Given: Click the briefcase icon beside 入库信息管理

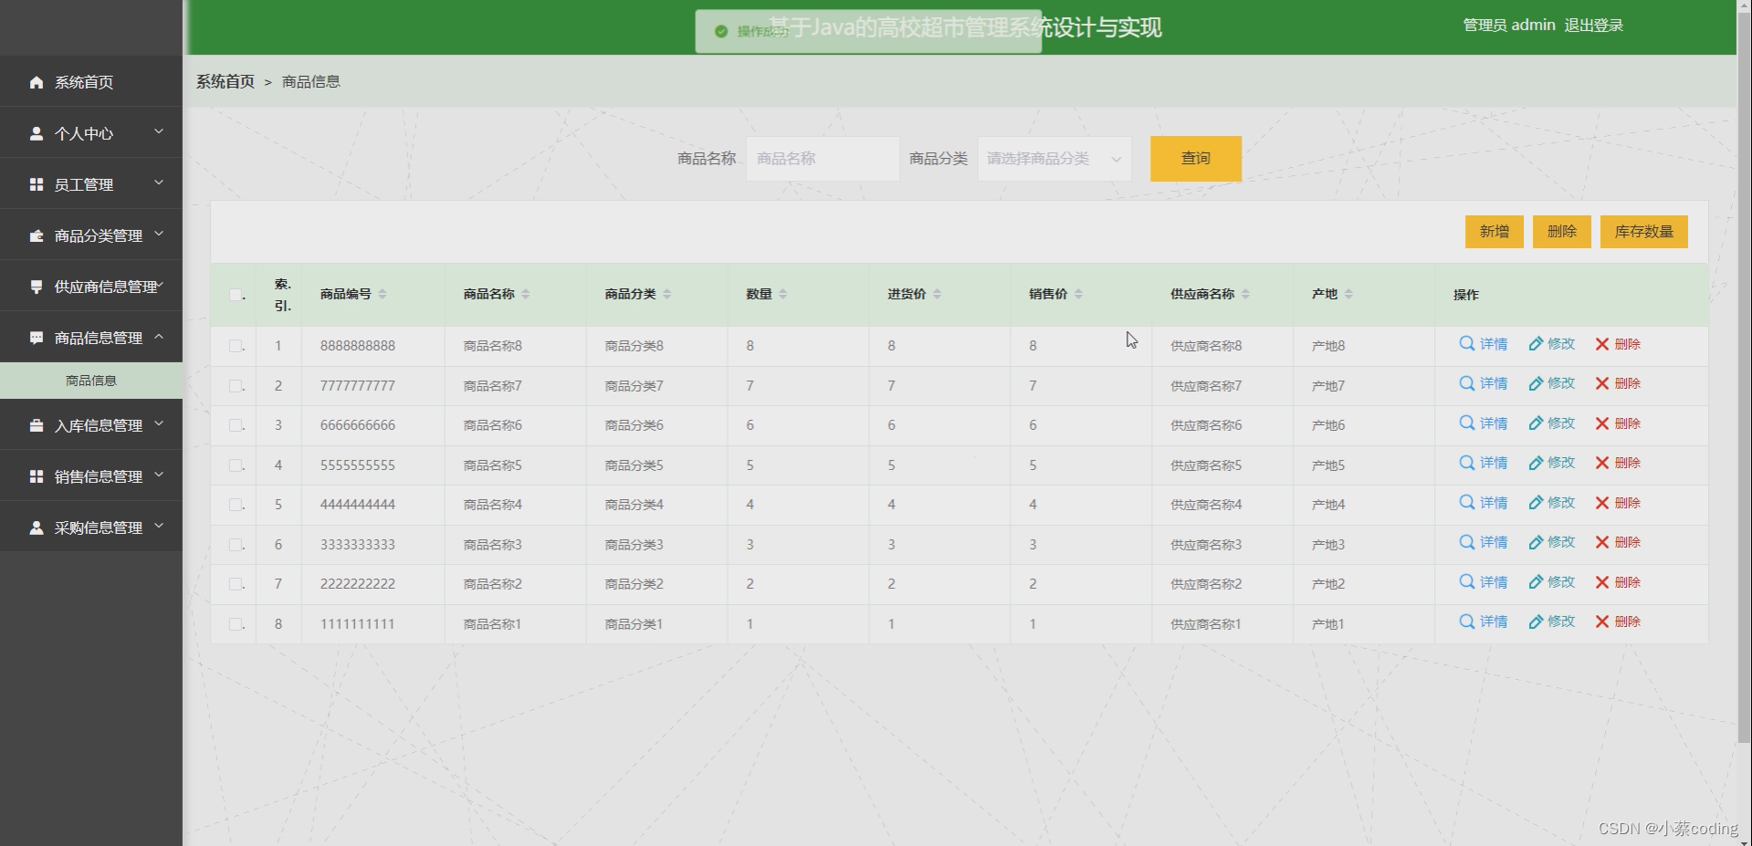Looking at the screenshot, I should 37,425.
